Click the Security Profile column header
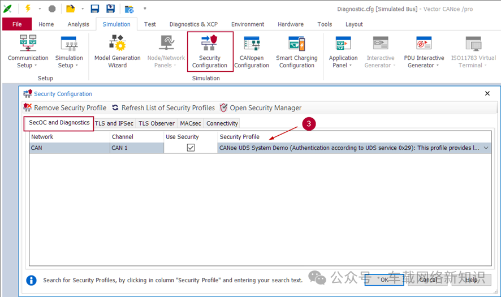The width and height of the screenshot is (501, 297). [355, 137]
